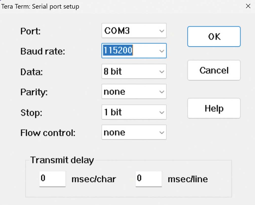Open the Stop 1 bit dropdown
This screenshot has width=255, height=205.
click(134, 112)
